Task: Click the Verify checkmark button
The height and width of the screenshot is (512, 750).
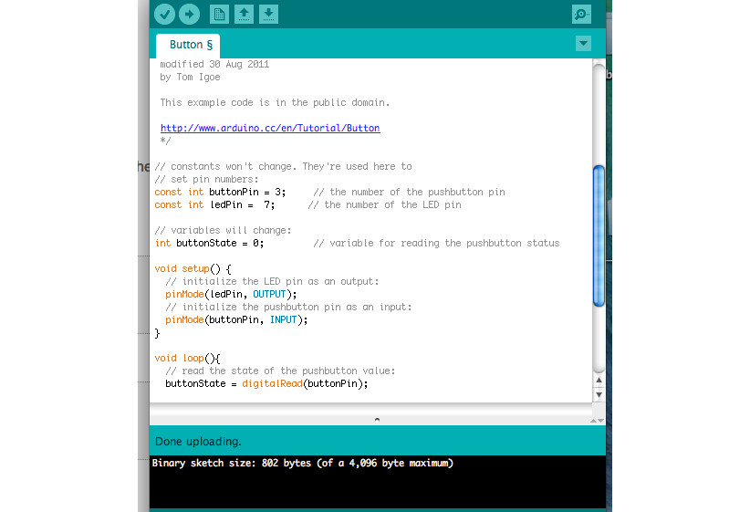Action: click(x=164, y=14)
